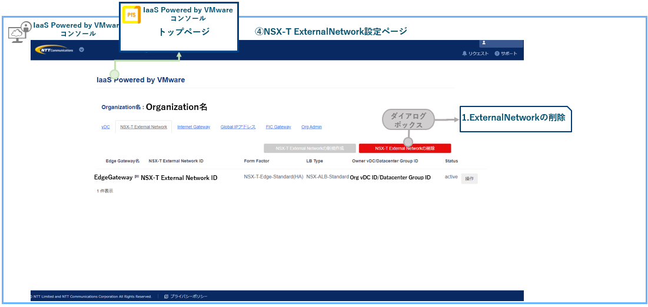Select the NSX-T External Network ID row value

point(179,178)
